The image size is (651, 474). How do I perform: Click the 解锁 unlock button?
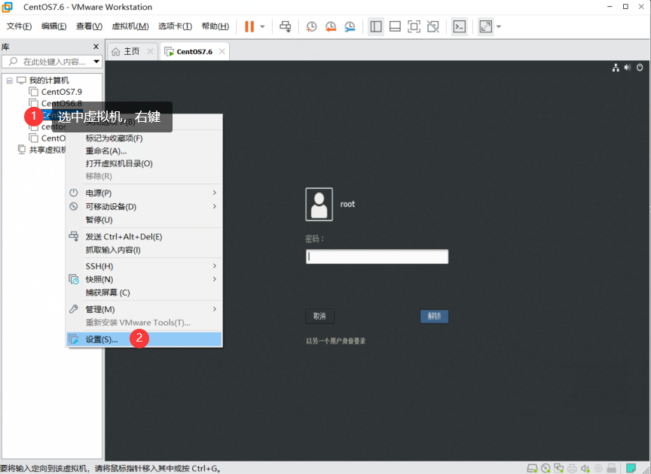tap(434, 317)
